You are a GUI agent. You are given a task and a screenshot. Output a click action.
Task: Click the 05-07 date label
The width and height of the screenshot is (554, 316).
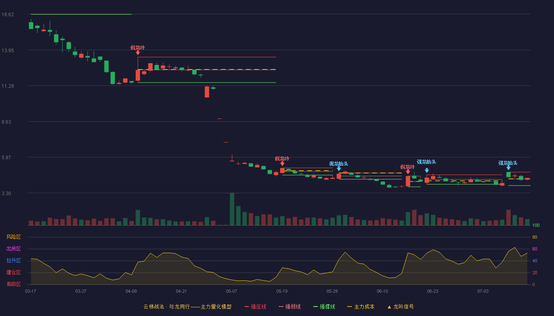click(x=231, y=291)
